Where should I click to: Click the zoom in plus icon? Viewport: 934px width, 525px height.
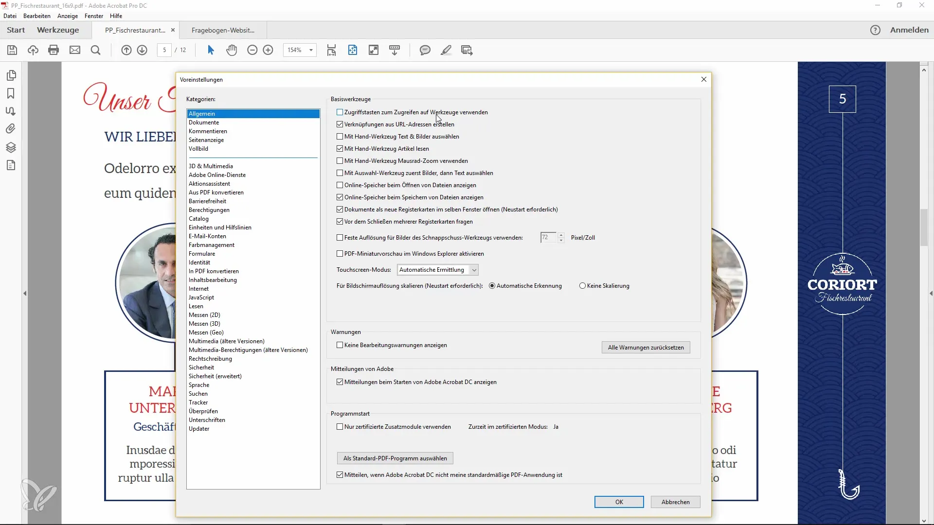[x=268, y=50]
